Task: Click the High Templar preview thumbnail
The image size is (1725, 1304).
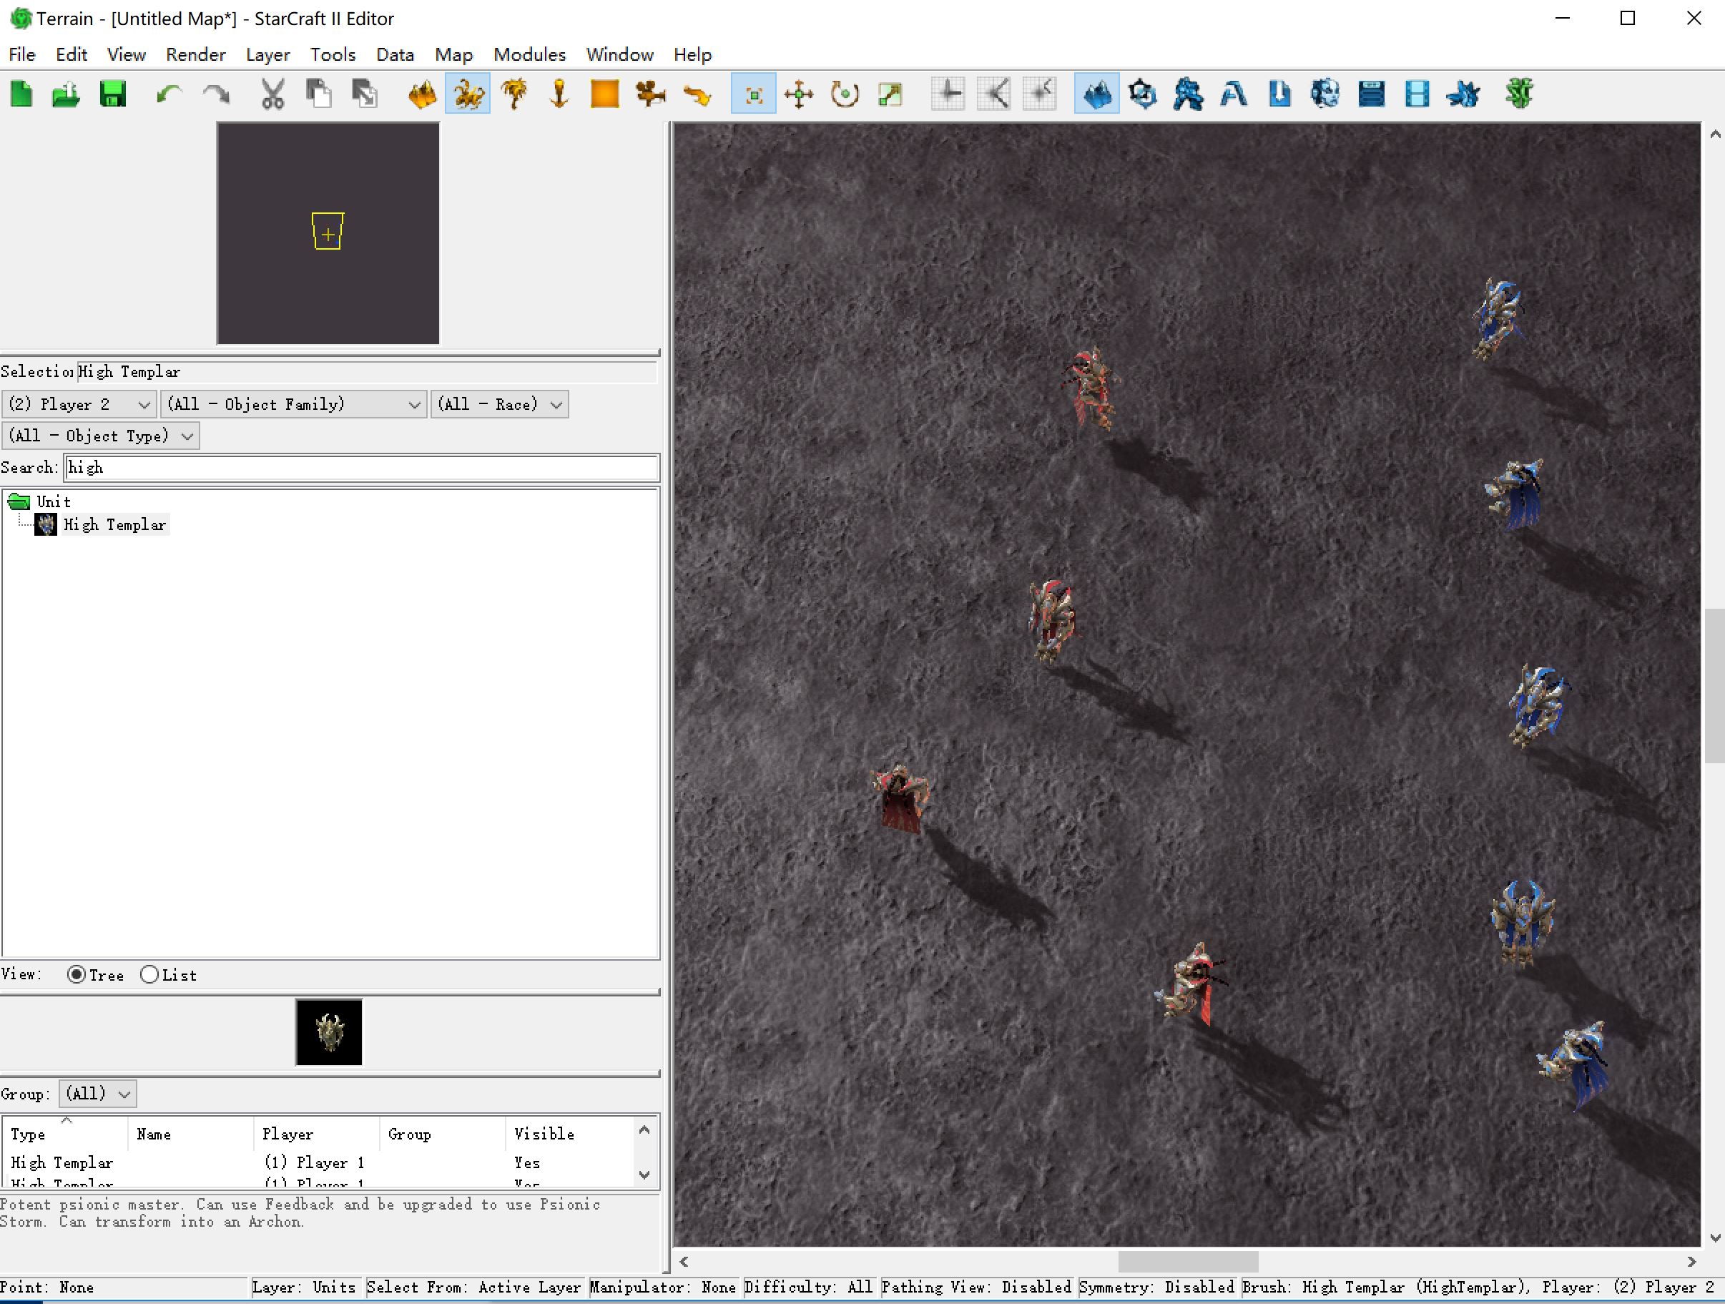Action: click(328, 1031)
